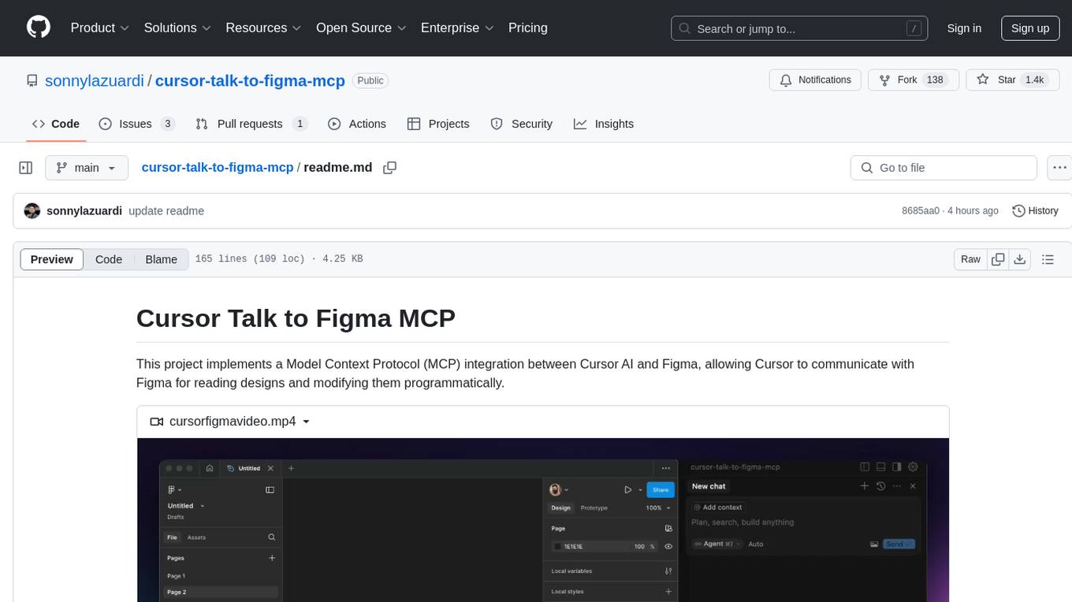The width and height of the screenshot is (1072, 602).
Task: Switch to Code view
Action: (109, 259)
